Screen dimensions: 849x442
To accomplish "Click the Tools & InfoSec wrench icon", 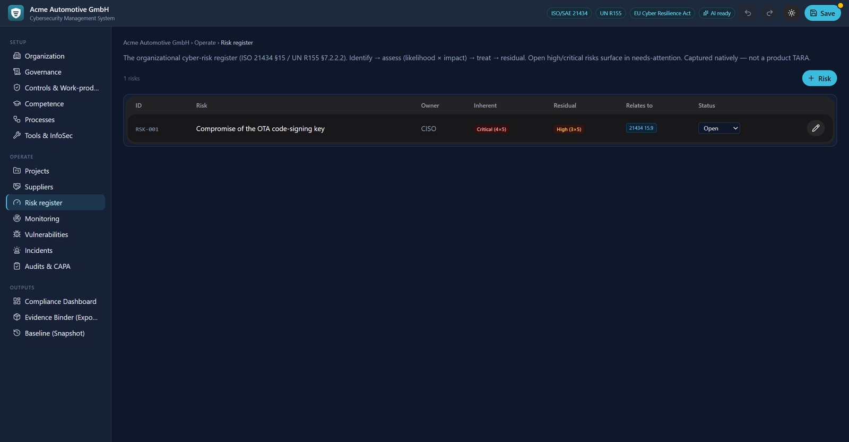I will [17, 135].
